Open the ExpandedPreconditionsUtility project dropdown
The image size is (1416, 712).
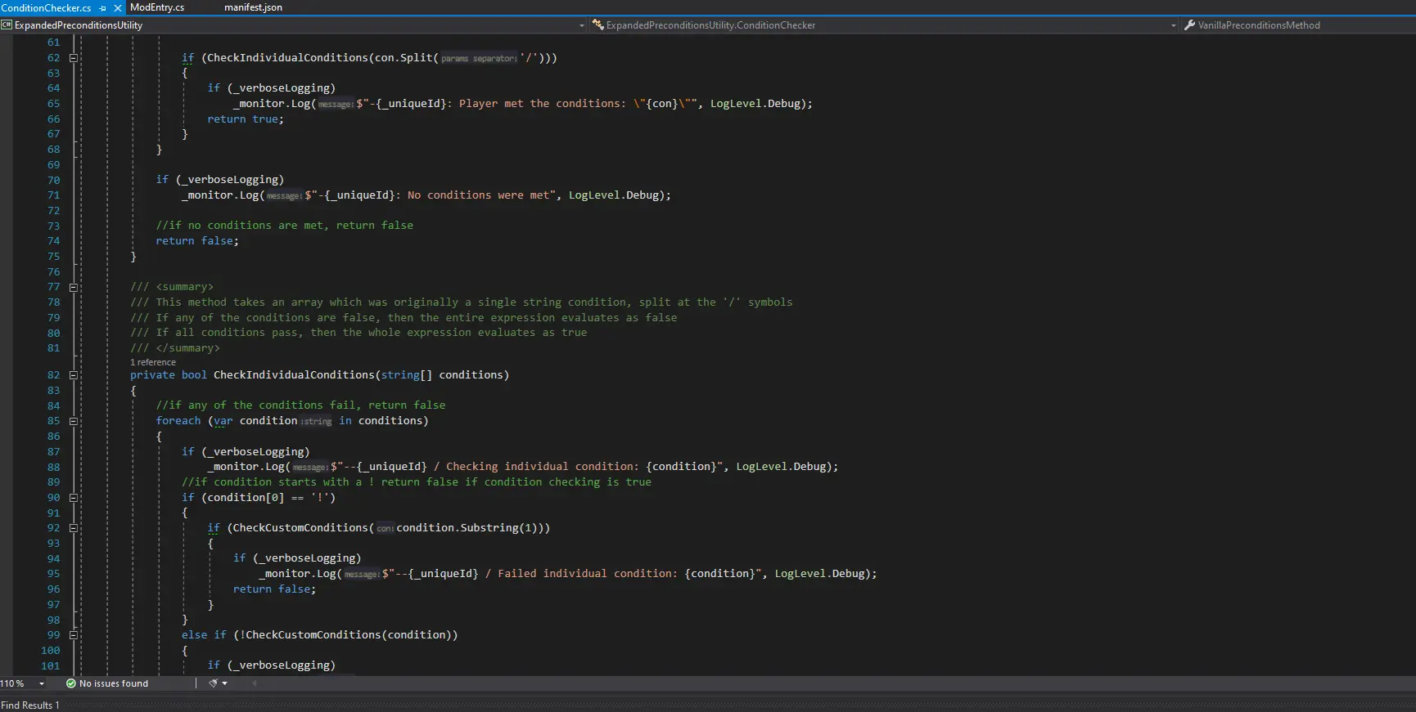582,25
